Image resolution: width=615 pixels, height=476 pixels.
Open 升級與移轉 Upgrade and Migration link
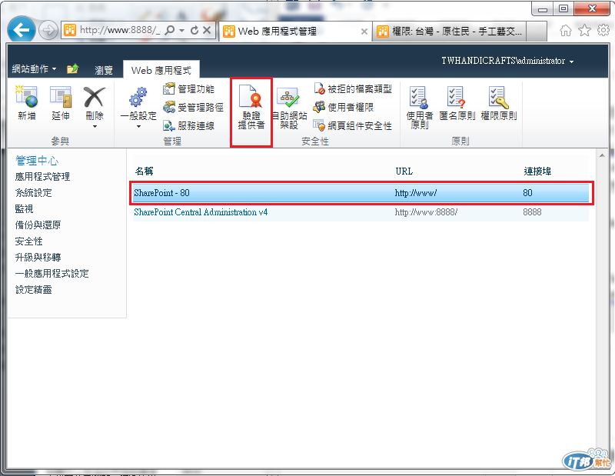[x=38, y=257]
